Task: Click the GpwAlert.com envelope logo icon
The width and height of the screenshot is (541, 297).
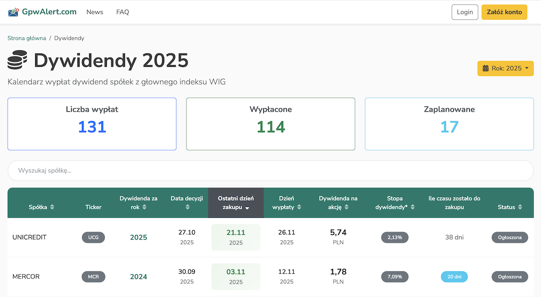Action: (x=14, y=12)
